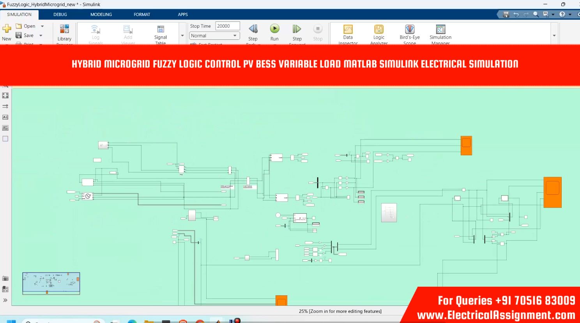580x323 pixels.
Task: Click Fit to View icon in left palette
Action: pos(5,95)
